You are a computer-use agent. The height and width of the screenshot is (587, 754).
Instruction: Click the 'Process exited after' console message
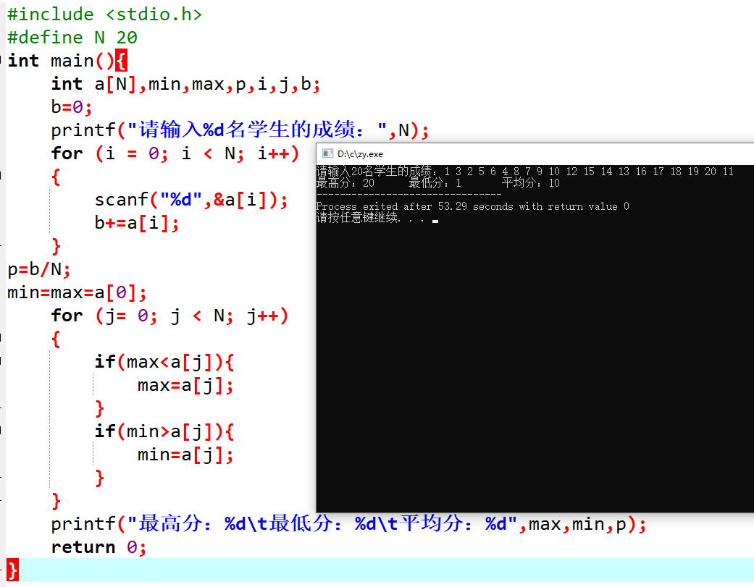(x=472, y=206)
